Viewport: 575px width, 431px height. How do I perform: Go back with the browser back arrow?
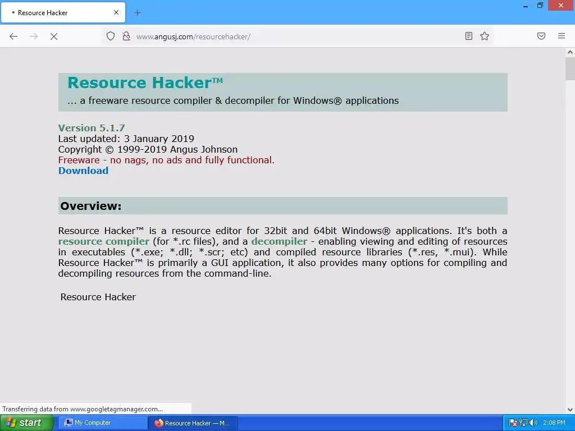(x=13, y=36)
